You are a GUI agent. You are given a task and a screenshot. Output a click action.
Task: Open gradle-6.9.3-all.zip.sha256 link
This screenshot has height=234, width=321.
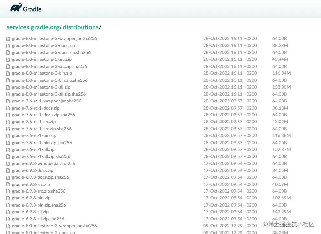[38, 219]
